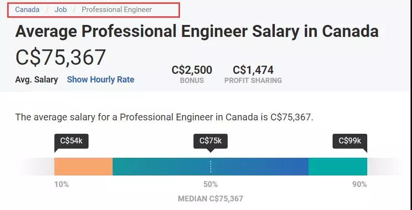Click the Canada breadcrumb link

27,10
